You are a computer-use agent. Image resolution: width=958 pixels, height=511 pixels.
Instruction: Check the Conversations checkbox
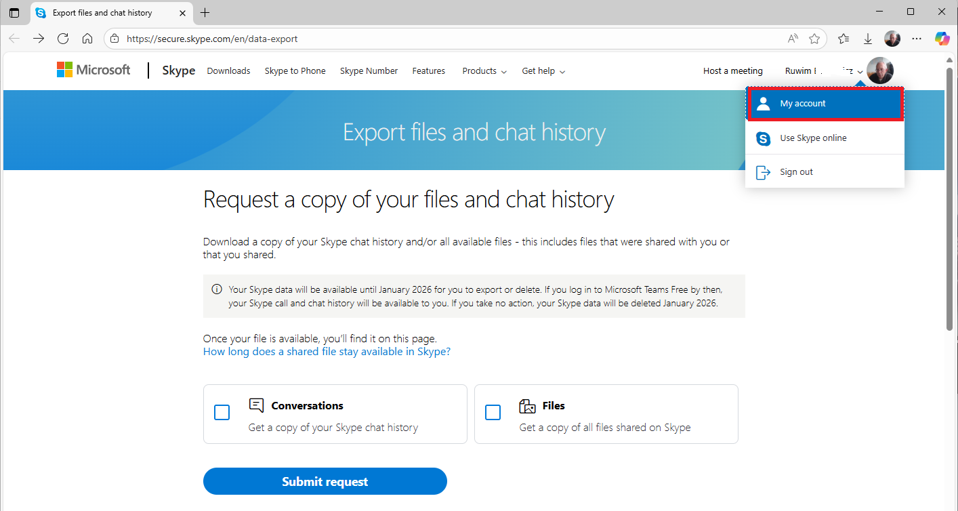tap(222, 412)
